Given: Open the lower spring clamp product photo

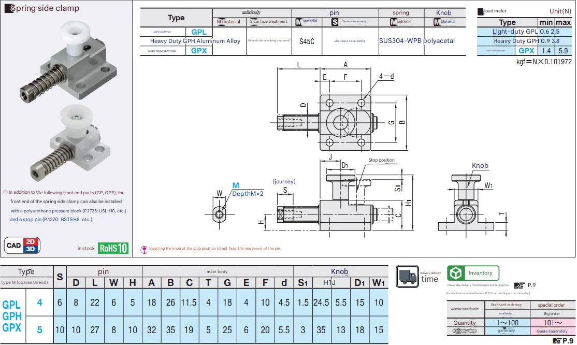Looking at the screenshot, I should 67,143.
